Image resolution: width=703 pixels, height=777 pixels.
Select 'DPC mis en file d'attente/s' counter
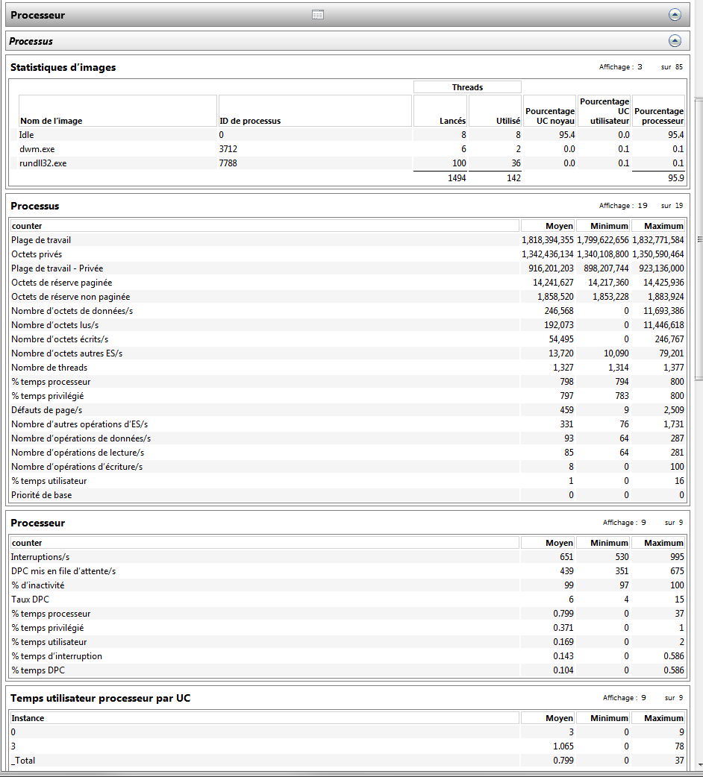pyautogui.click(x=348, y=571)
